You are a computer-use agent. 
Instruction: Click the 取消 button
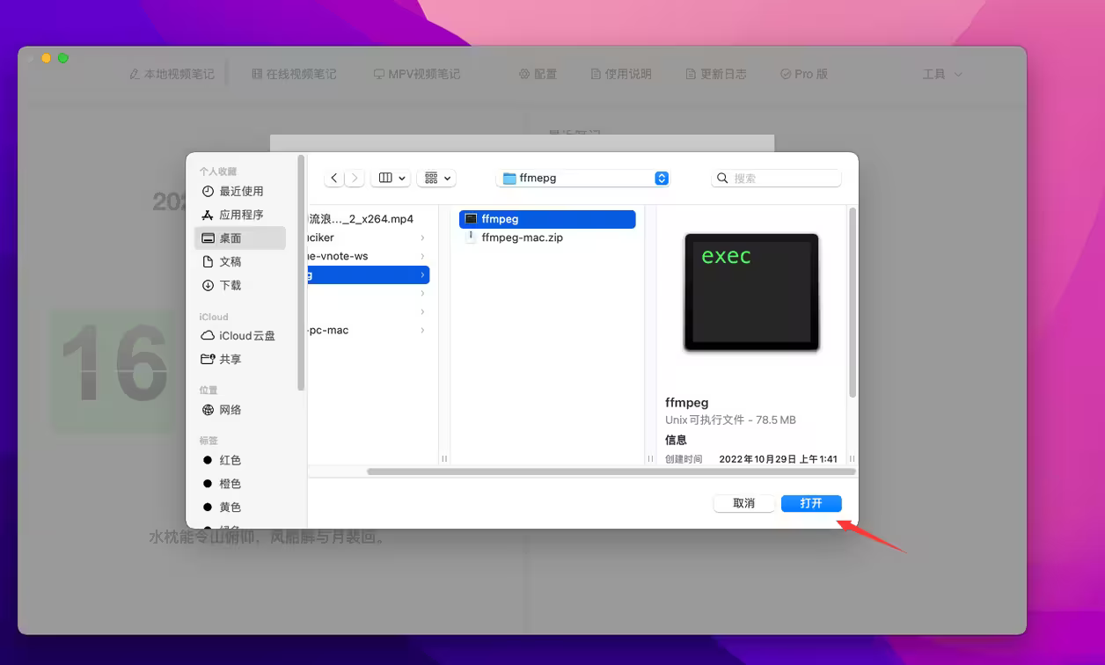pyautogui.click(x=743, y=503)
